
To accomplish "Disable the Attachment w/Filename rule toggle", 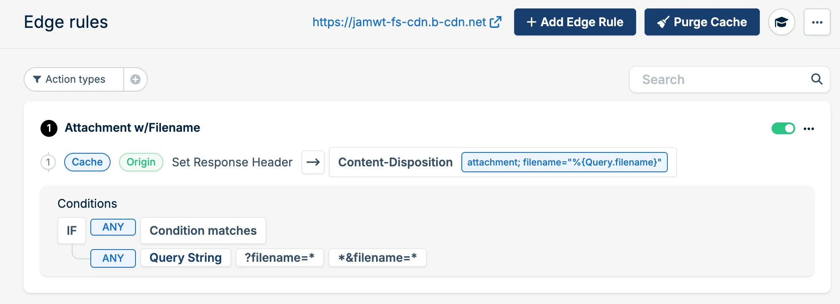I will pos(784,128).
